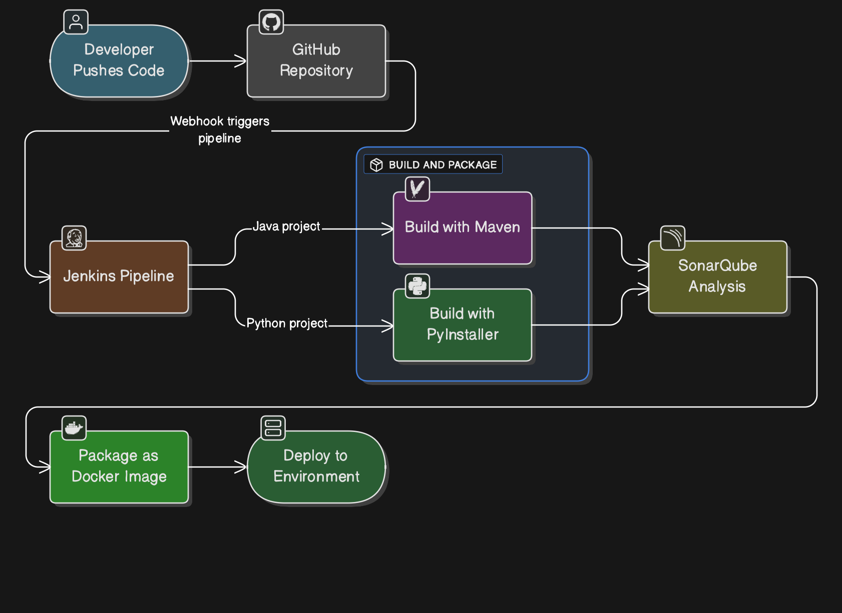
Task: Click the Python project edge label
Action: coord(287,323)
